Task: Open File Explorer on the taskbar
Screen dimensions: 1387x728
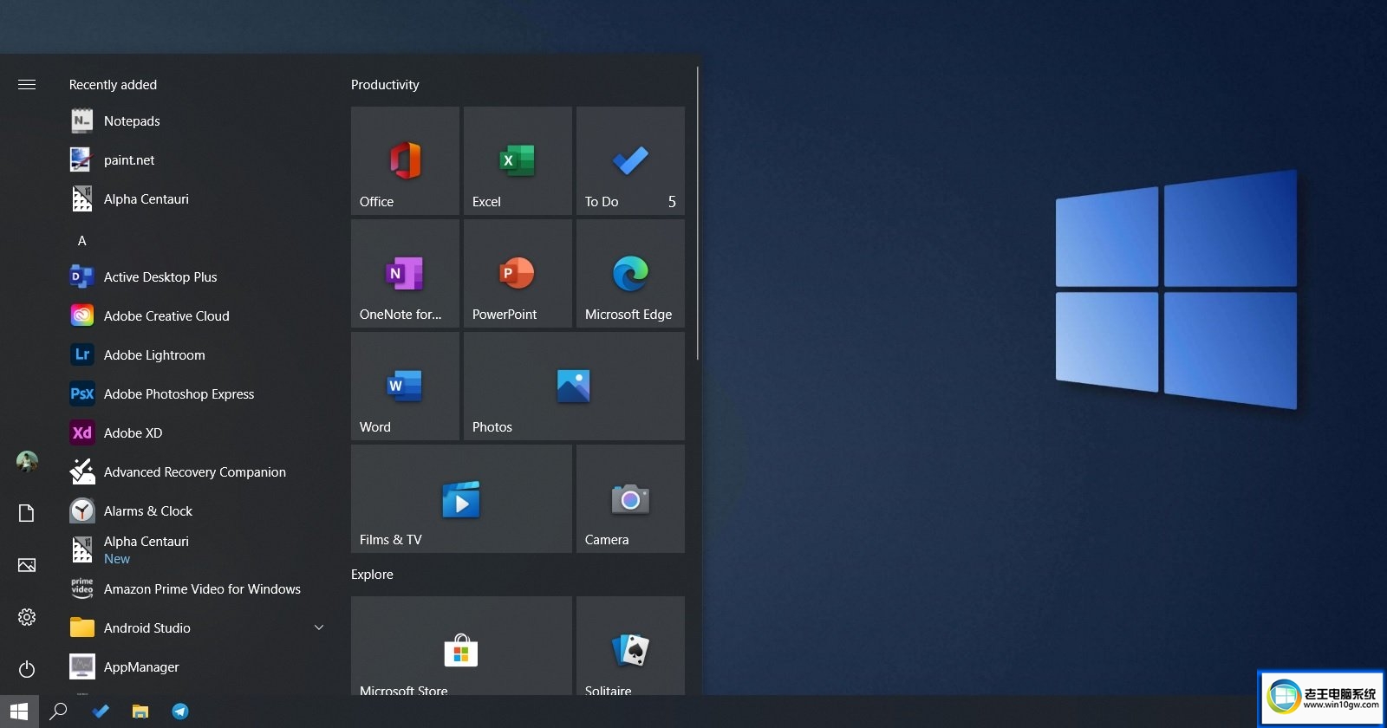Action: coord(140,712)
